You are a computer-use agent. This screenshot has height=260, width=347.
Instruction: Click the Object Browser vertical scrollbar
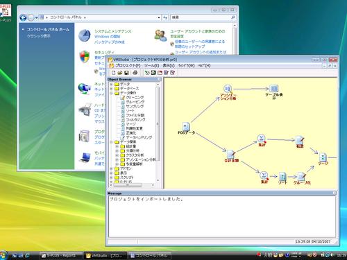[x=158, y=132]
